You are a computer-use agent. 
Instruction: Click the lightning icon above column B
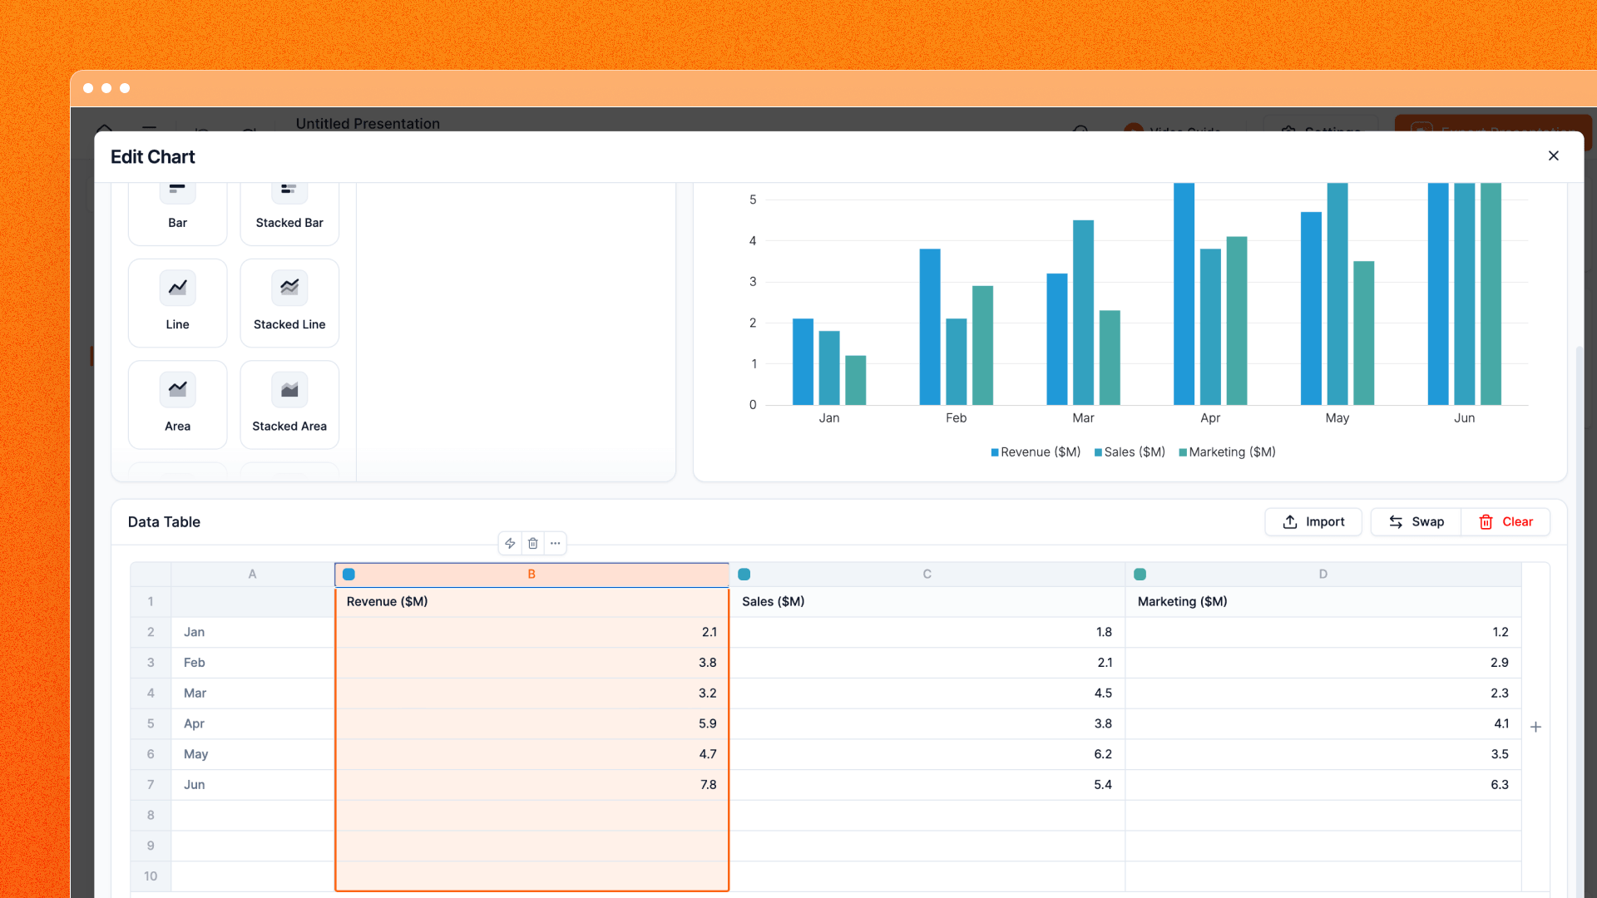(x=510, y=543)
